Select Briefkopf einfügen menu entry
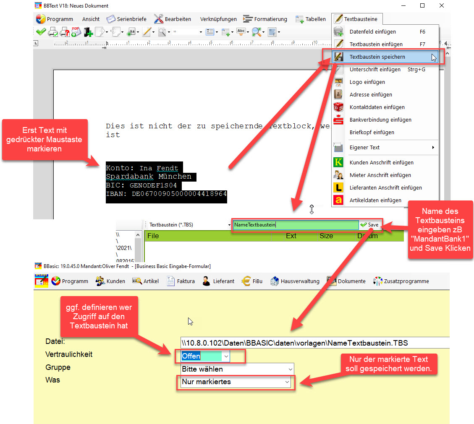Screen dimensions: 474x424 click(385, 132)
